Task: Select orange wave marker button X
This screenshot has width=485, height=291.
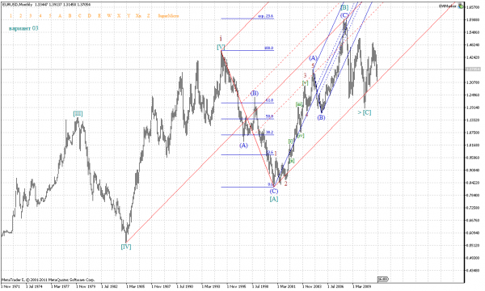Action: 119,16
